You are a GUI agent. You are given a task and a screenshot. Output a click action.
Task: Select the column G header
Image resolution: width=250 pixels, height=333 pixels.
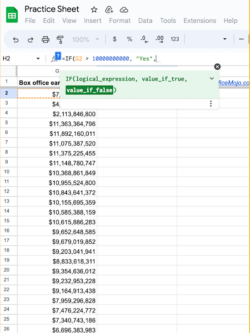click(x=57, y=71)
